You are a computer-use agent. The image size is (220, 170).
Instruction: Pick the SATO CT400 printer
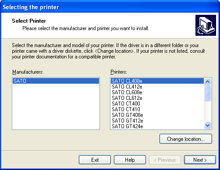point(157,104)
